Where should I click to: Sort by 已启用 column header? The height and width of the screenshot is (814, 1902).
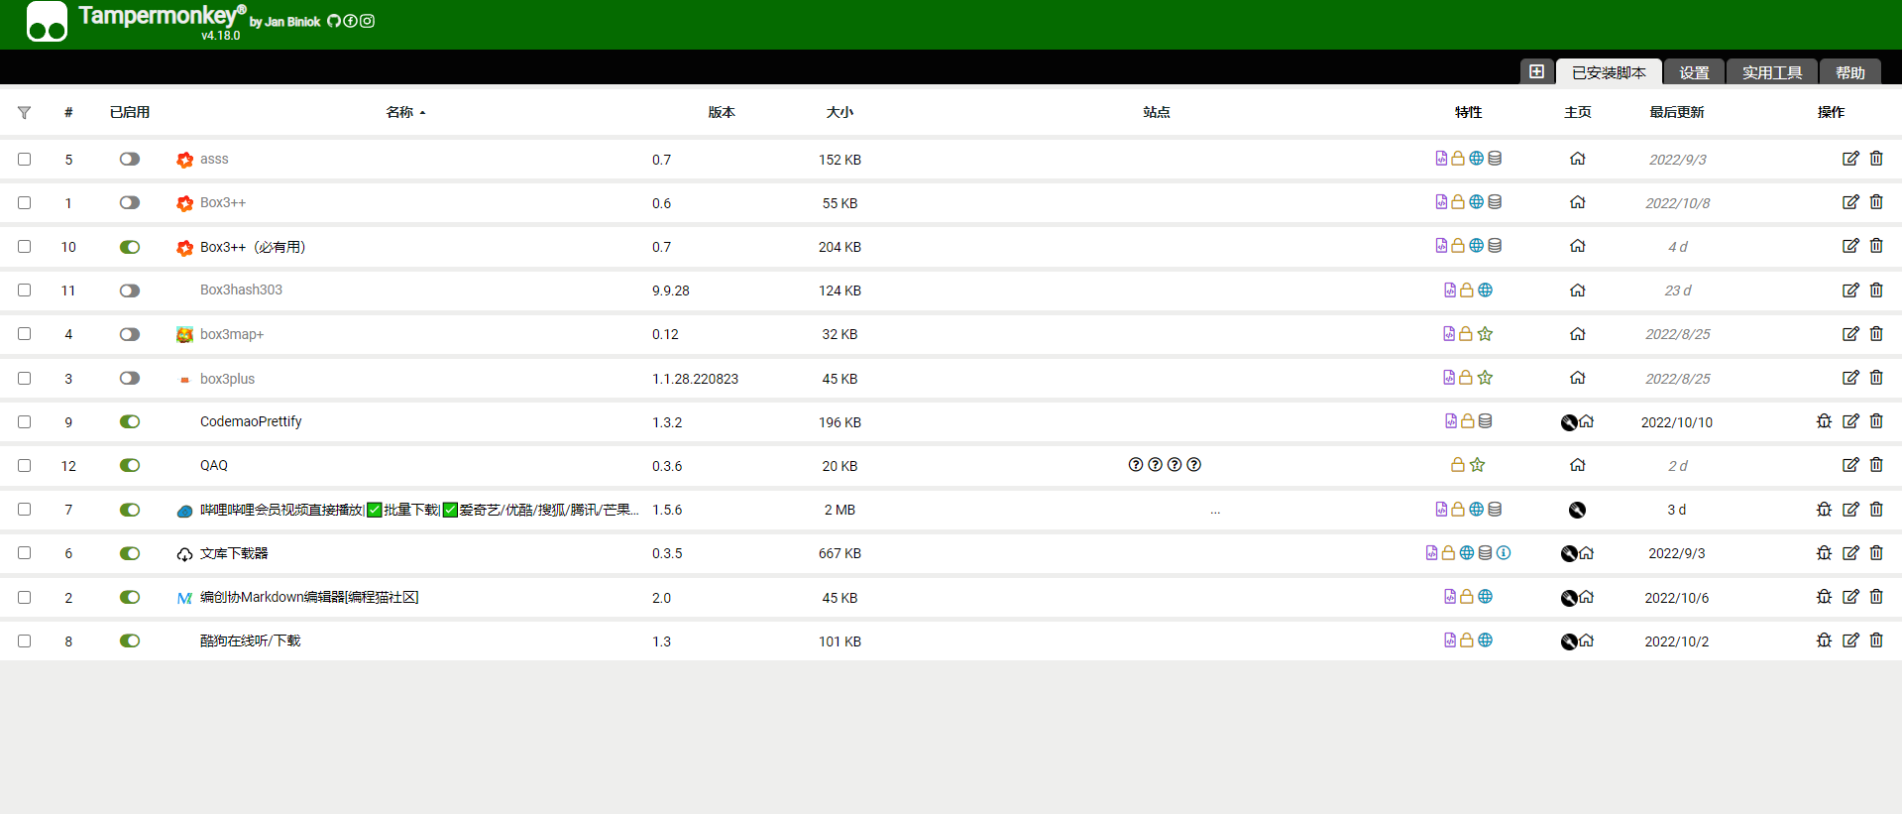[130, 112]
